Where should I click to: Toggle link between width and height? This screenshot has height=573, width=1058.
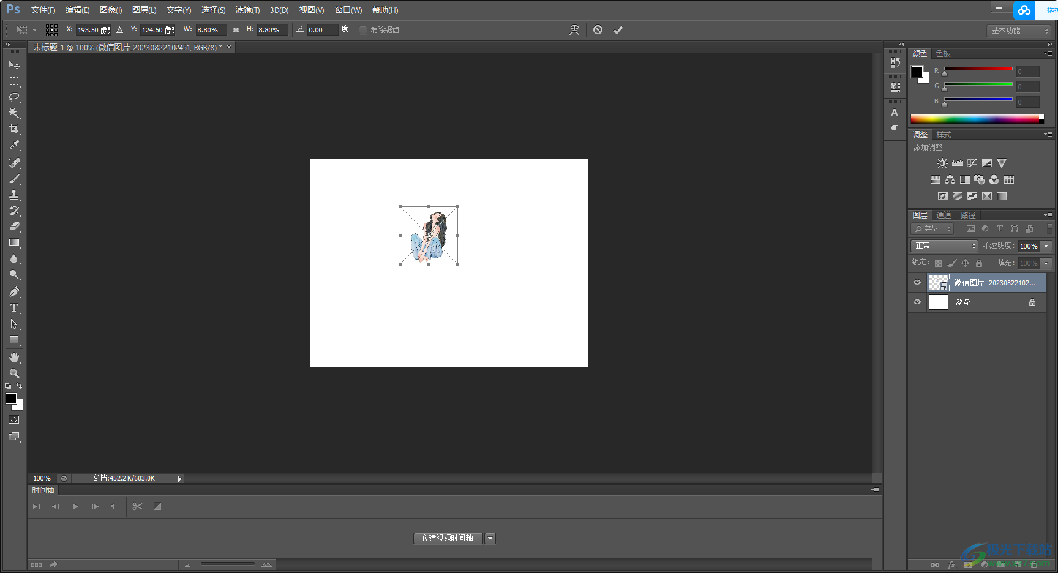[x=236, y=30]
